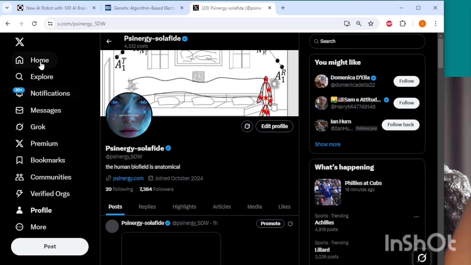Switch to the Media tab
471x265 pixels.
pyautogui.click(x=254, y=207)
